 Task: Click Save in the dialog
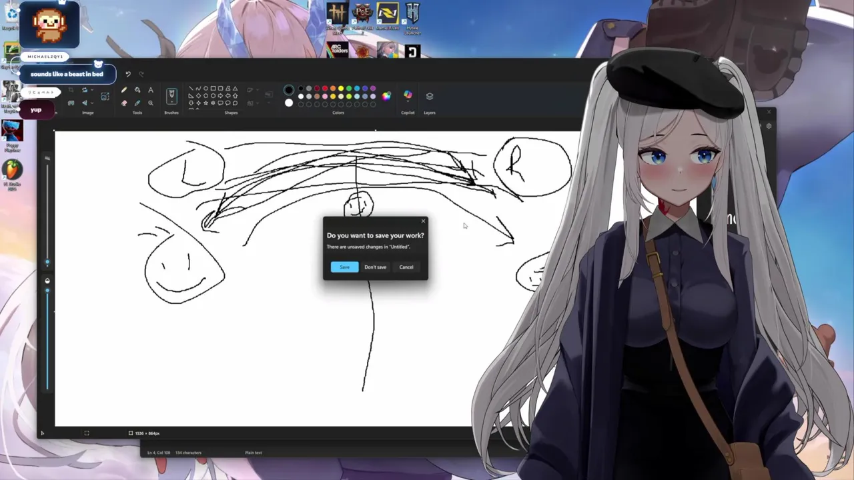[344, 267]
